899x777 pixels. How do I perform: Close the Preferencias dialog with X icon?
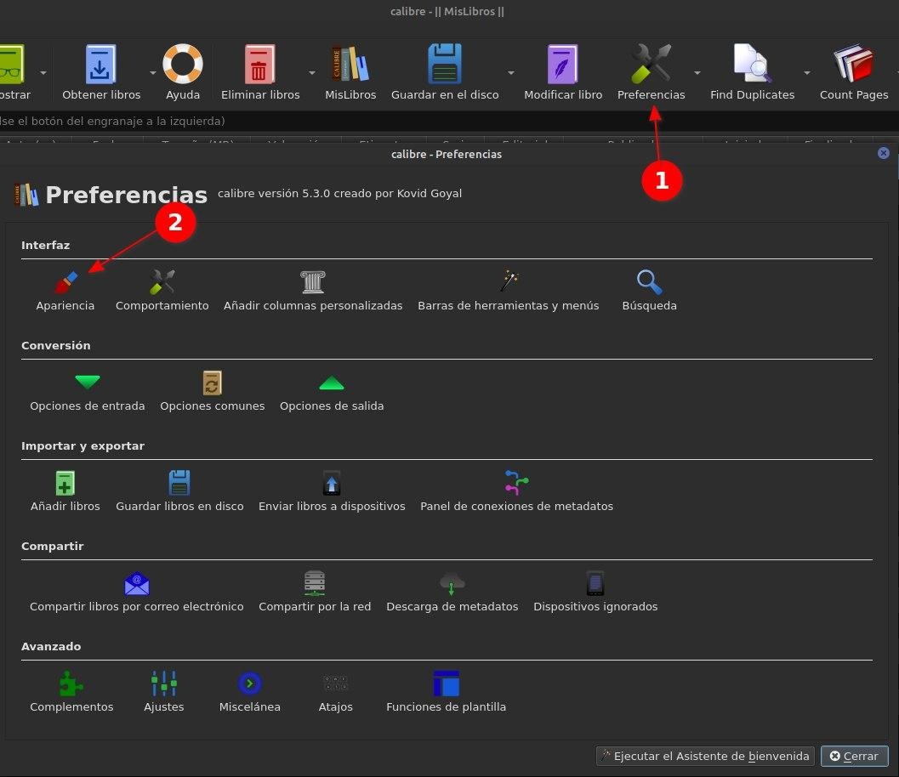(883, 153)
